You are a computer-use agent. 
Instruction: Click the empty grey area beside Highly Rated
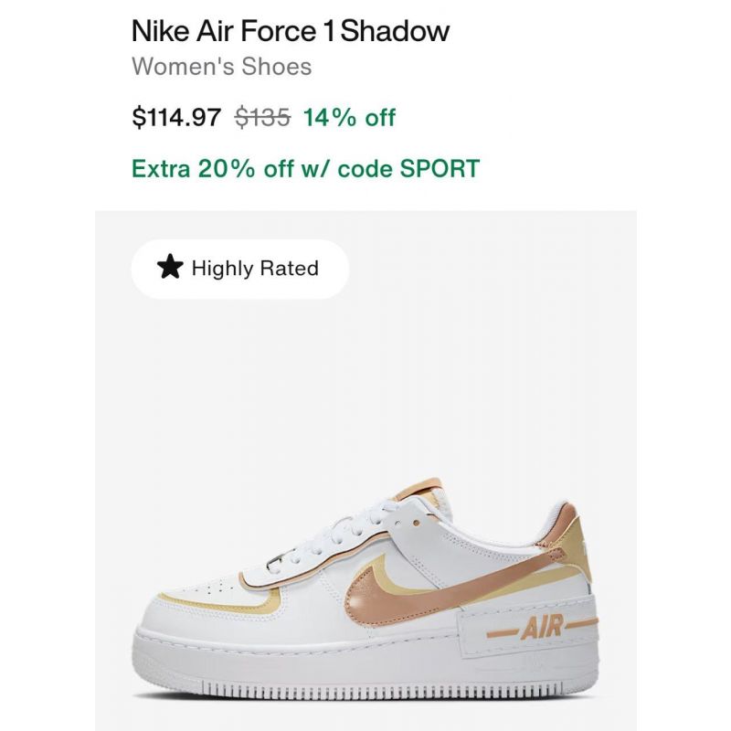(x=490, y=269)
